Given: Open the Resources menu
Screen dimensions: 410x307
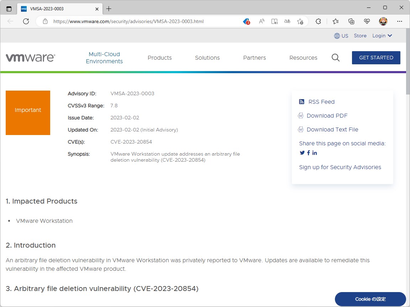Looking at the screenshot, I should (x=303, y=58).
